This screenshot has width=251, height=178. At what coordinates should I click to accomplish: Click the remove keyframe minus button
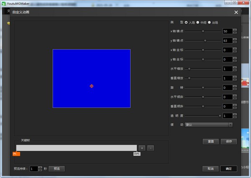click(x=151, y=148)
